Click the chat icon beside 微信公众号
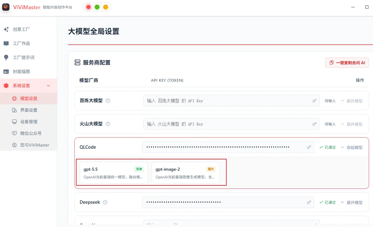The height and width of the screenshot is (227, 373). click(x=14, y=133)
